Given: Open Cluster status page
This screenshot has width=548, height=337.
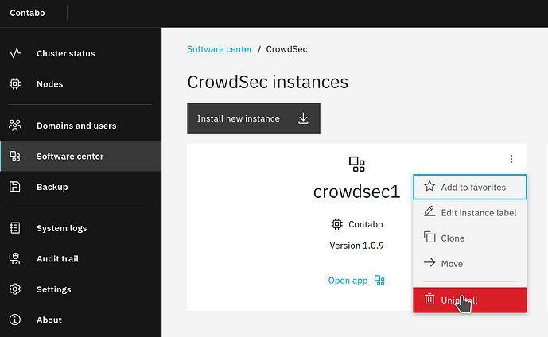Looking at the screenshot, I should 81,53.
